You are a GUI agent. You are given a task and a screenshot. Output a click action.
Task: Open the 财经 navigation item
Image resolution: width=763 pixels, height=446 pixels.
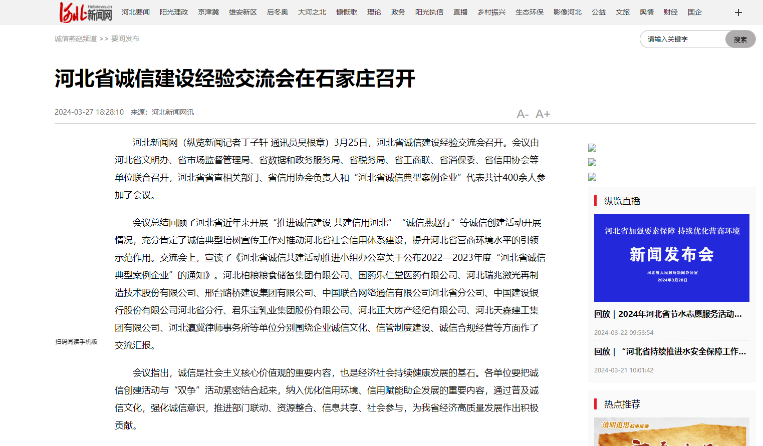pyautogui.click(x=671, y=12)
